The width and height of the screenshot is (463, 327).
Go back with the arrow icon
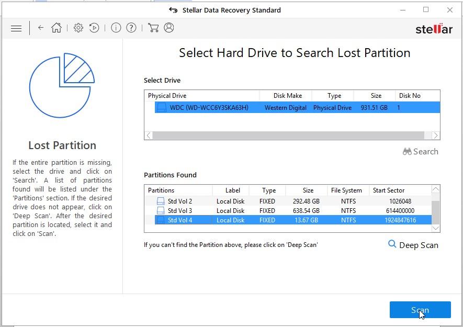tap(41, 28)
